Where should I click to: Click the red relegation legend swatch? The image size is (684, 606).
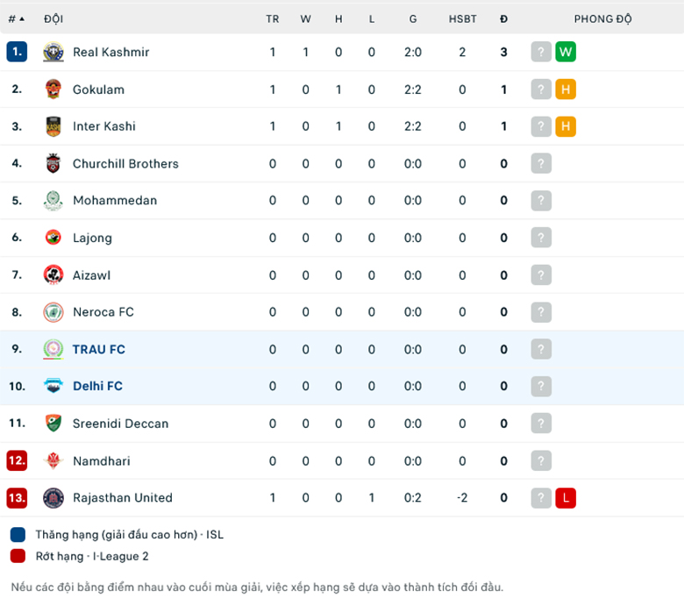coord(18,556)
